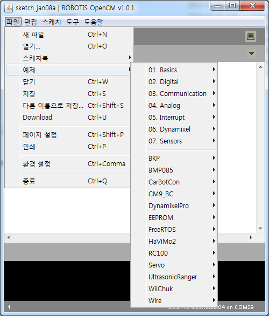Open the 도구 menu
This screenshot has height=316, width=269.
[73, 22]
